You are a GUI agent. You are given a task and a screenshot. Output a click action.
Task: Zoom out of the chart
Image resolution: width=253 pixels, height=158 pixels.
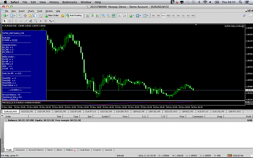(x=108, y=16)
